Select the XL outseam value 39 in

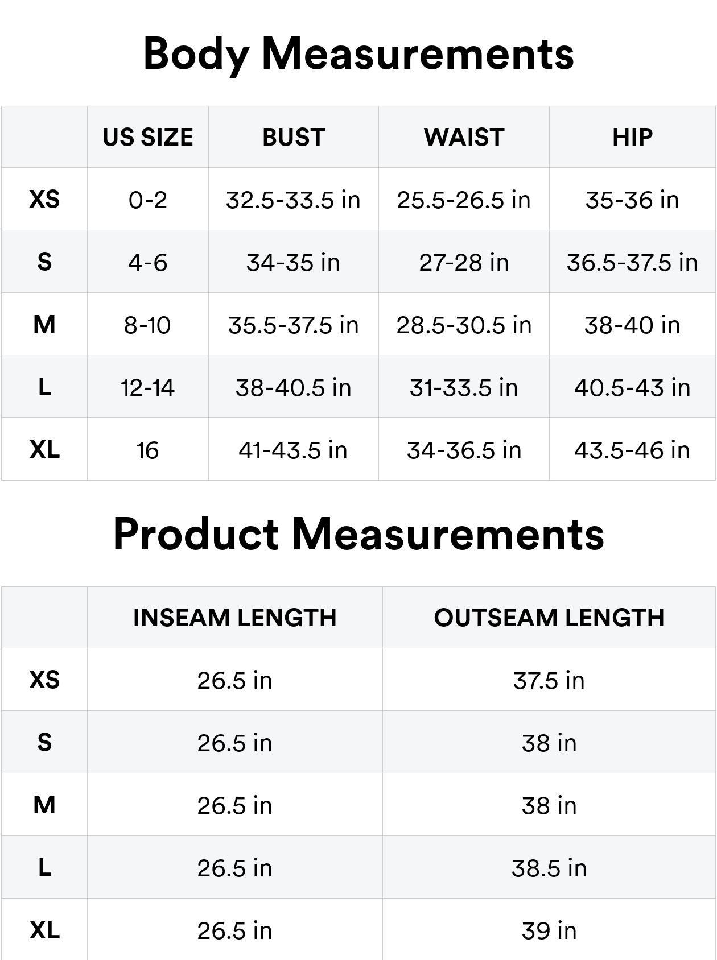coord(549,931)
